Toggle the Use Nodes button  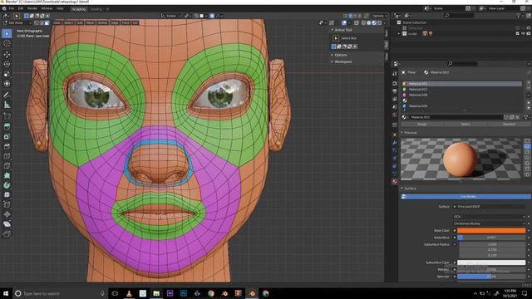(x=465, y=197)
